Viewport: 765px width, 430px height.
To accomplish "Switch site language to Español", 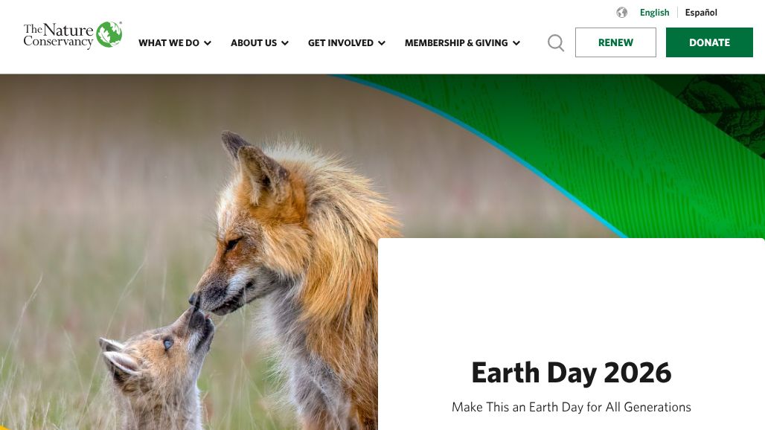I will click(x=700, y=13).
